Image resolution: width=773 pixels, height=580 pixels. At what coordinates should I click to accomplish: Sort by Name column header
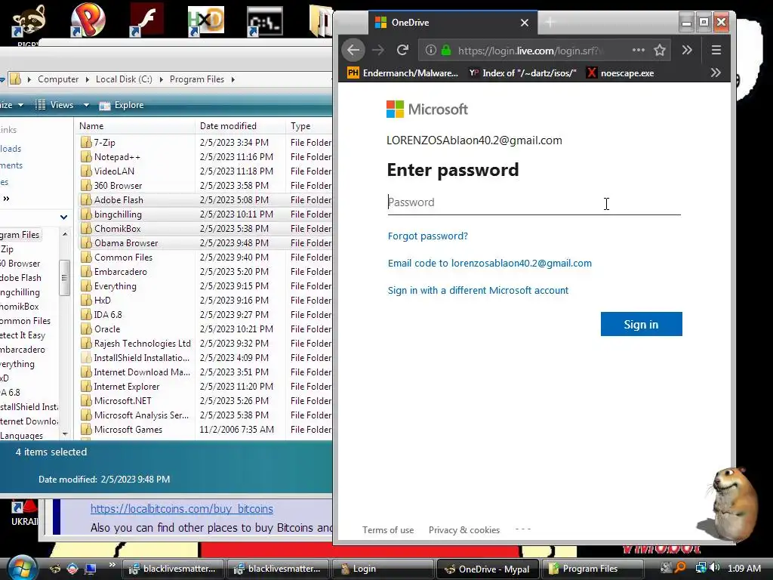136,126
